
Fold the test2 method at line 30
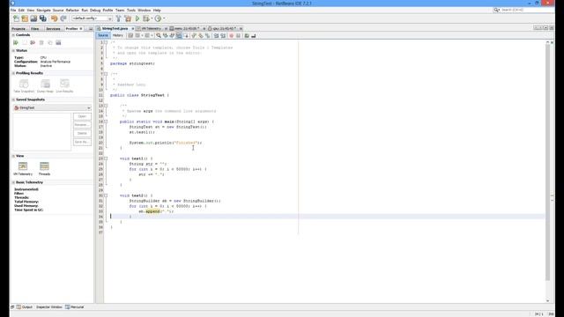(x=106, y=195)
